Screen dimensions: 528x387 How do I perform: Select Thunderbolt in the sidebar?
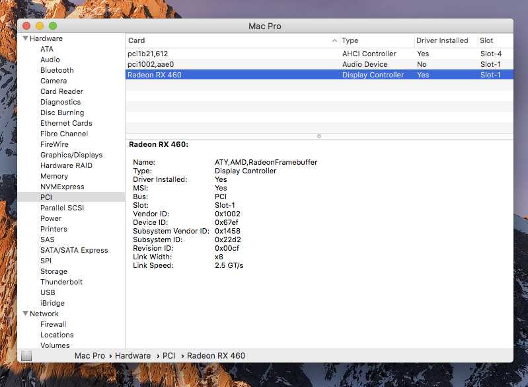click(61, 282)
